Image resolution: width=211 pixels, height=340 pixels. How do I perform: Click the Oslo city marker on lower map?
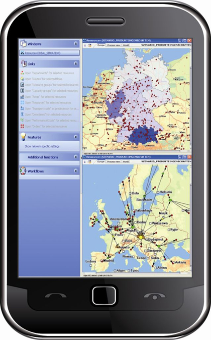click(x=130, y=193)
